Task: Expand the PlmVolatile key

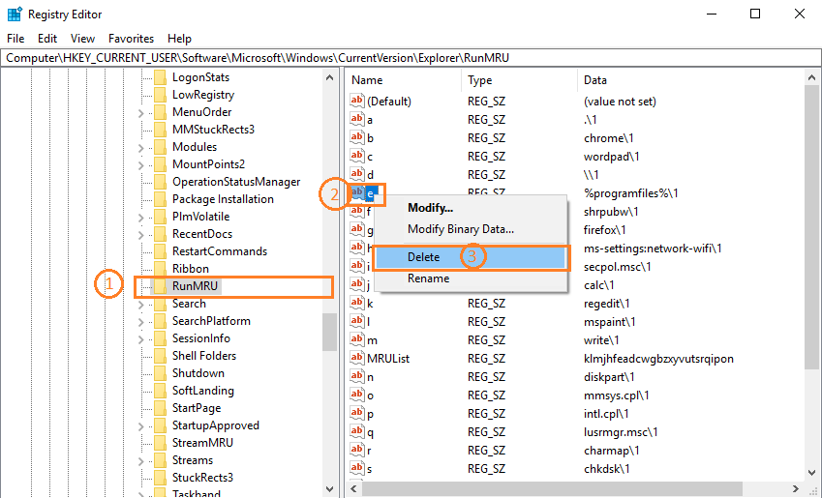Action: click(x=141, y=217)
